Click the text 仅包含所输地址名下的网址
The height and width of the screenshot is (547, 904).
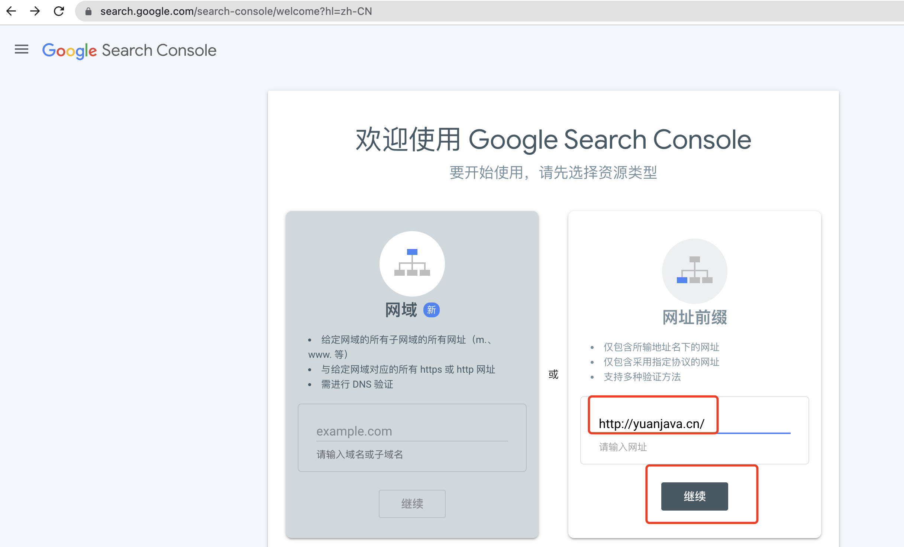(661, 347)
